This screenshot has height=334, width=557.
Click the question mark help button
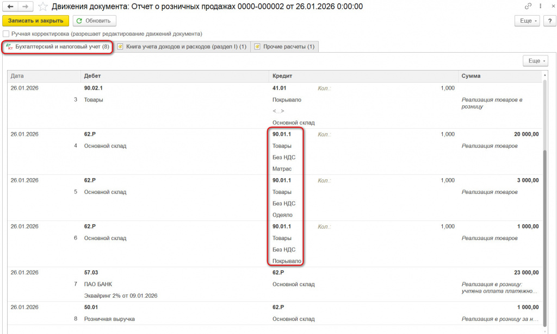(549, 21)
